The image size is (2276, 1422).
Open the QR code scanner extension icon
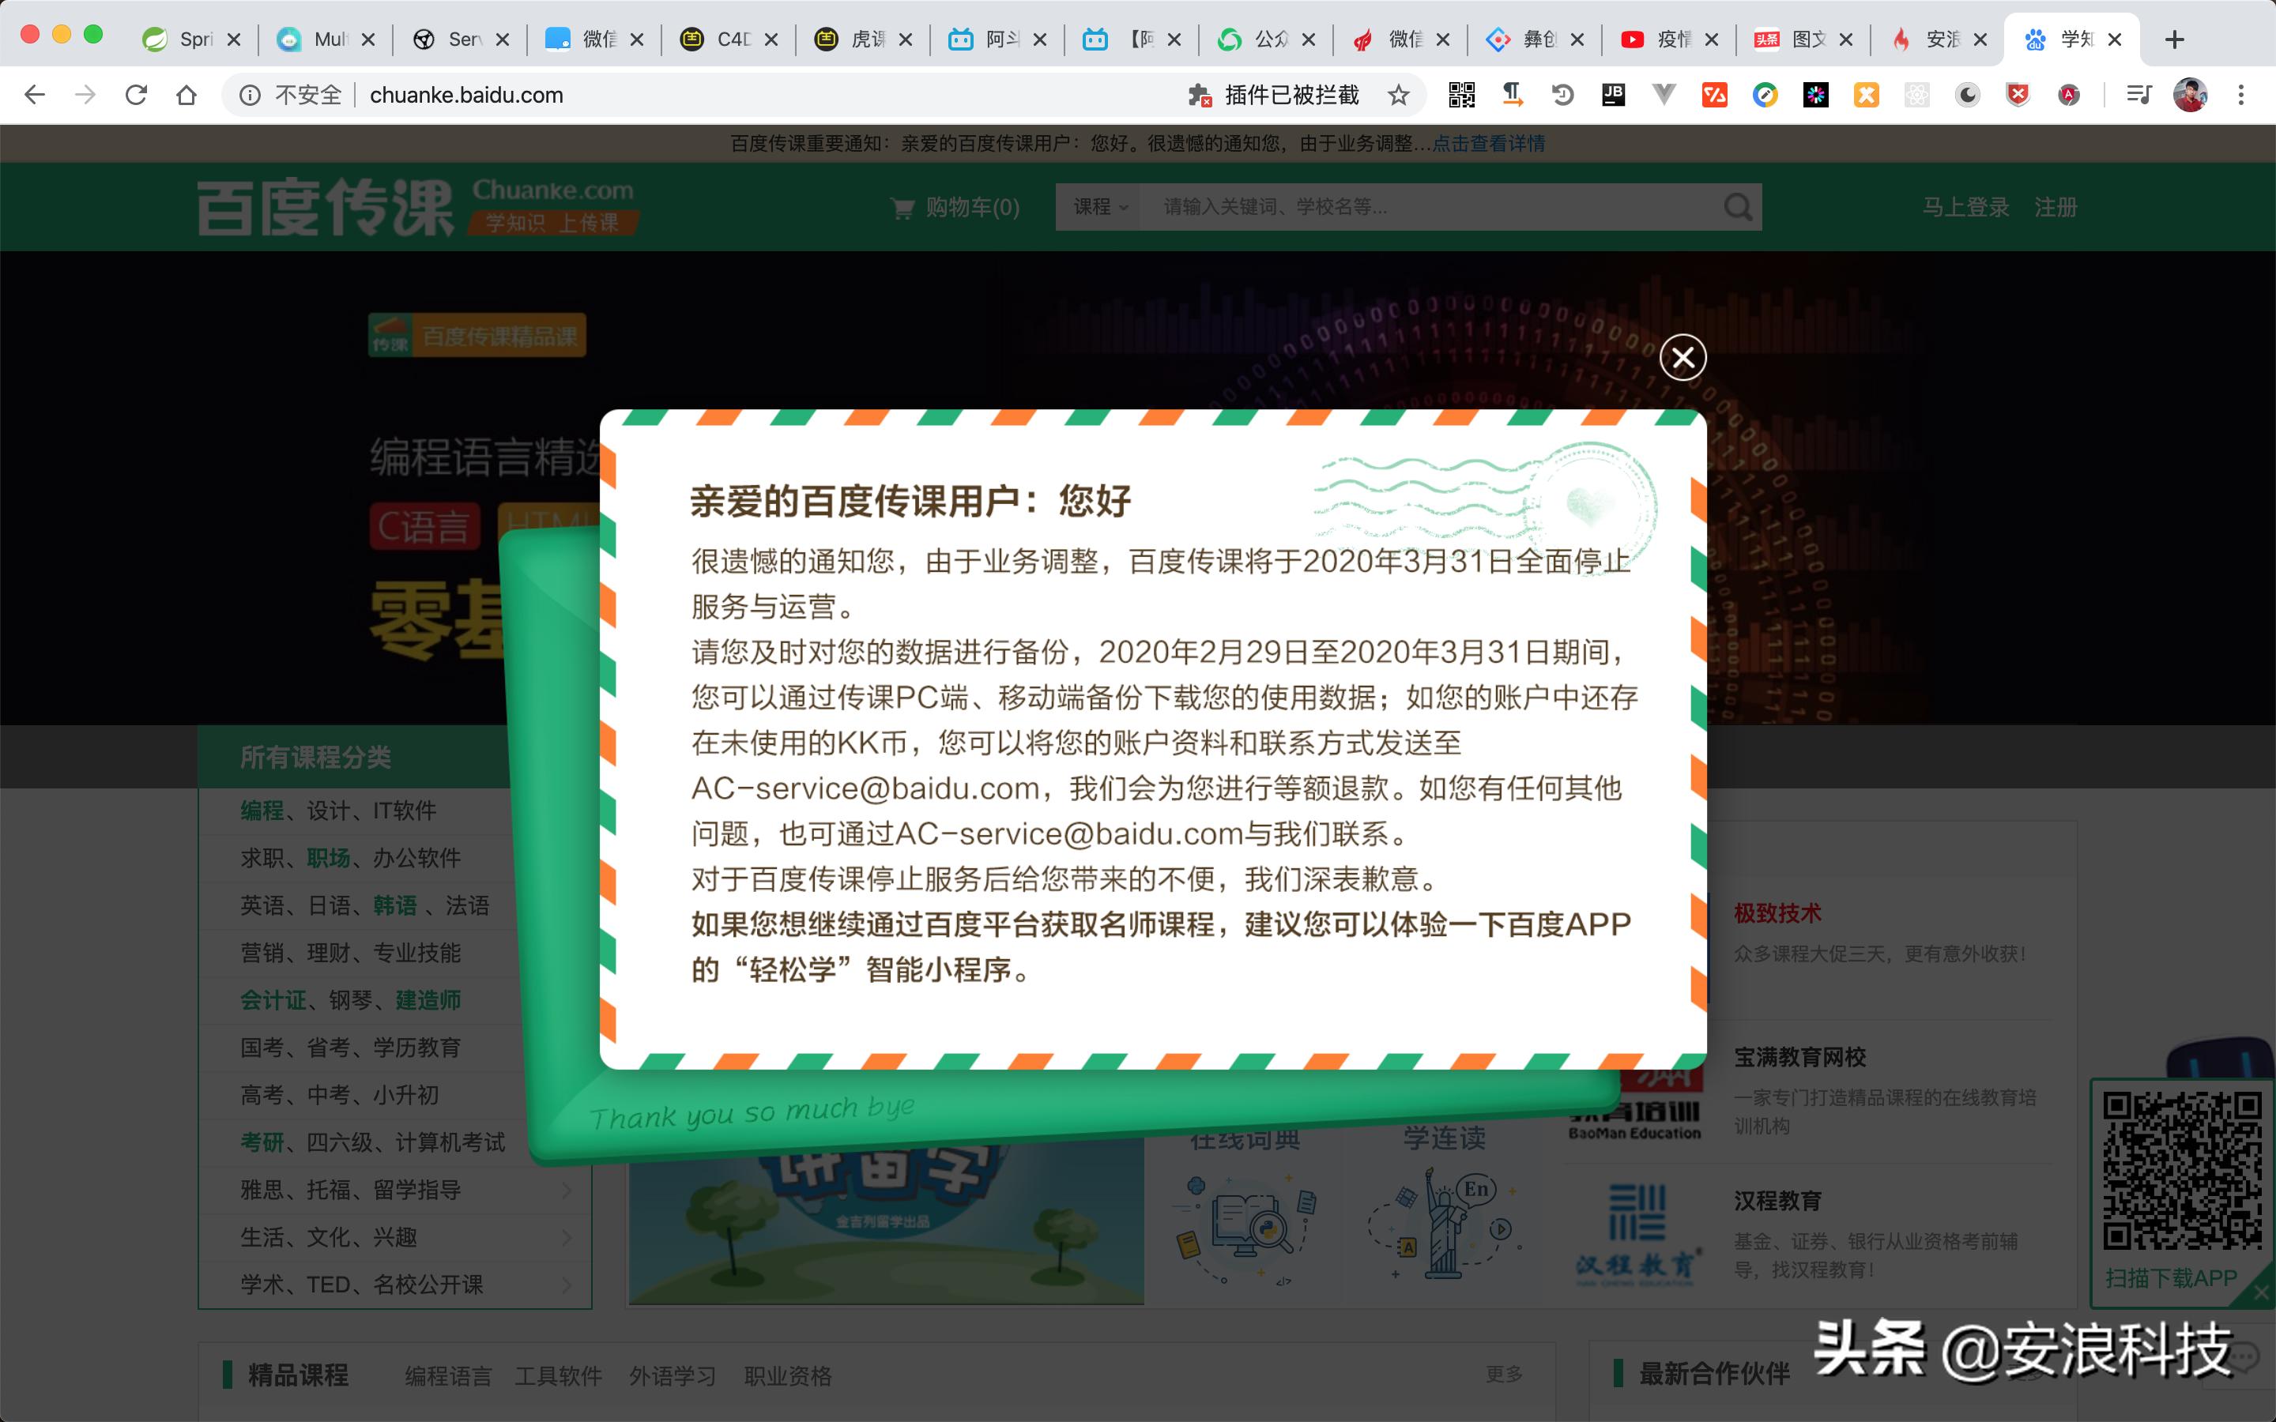[1461, 95]
